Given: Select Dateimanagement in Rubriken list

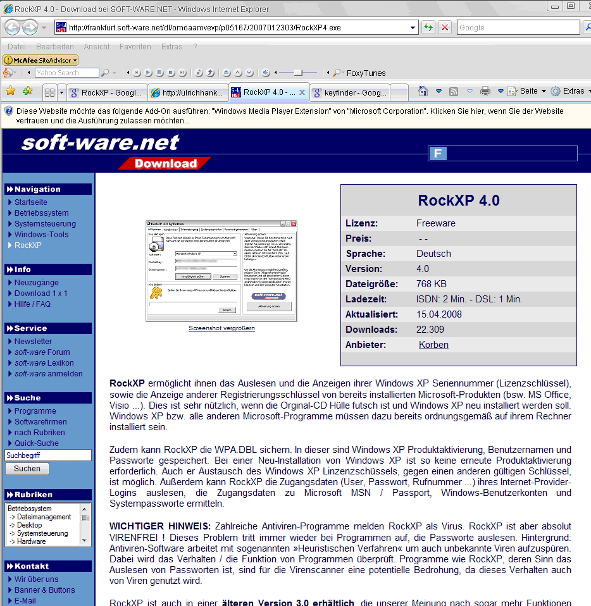Looking at the screenshot, I should 44,517.
